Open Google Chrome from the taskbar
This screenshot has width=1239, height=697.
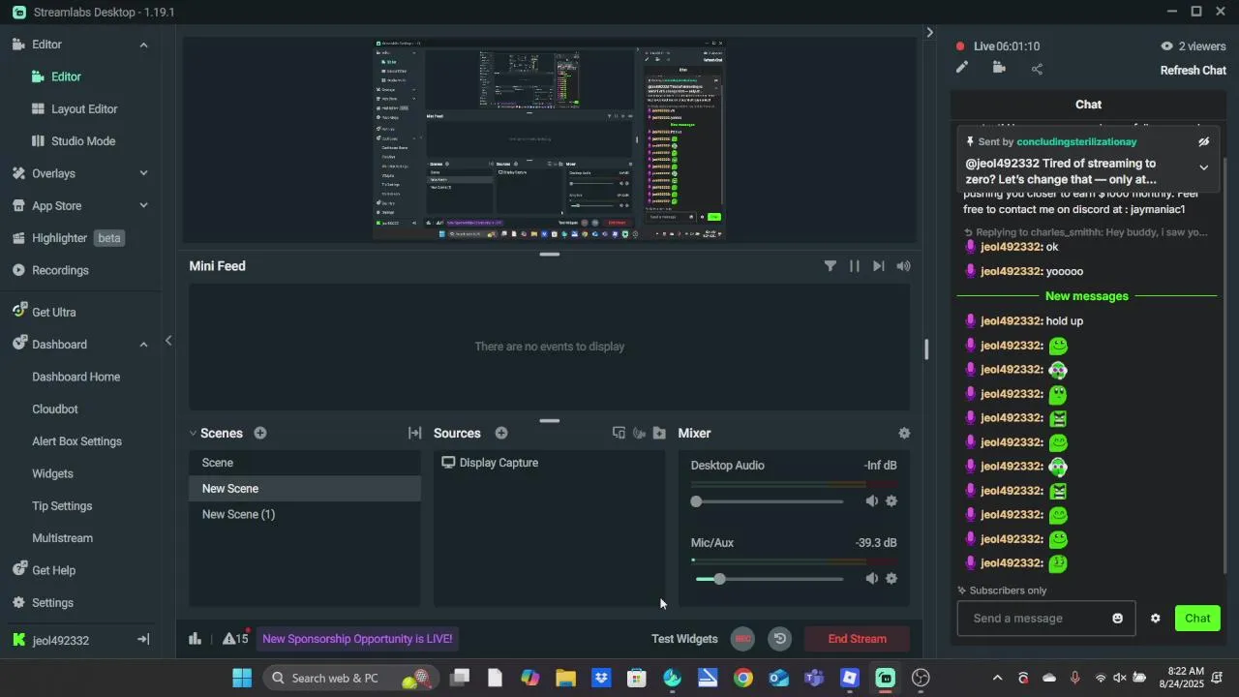743,679
